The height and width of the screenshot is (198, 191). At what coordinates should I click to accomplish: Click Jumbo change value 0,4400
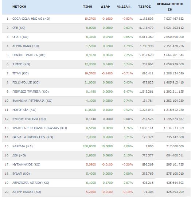(x=108, y=64)
